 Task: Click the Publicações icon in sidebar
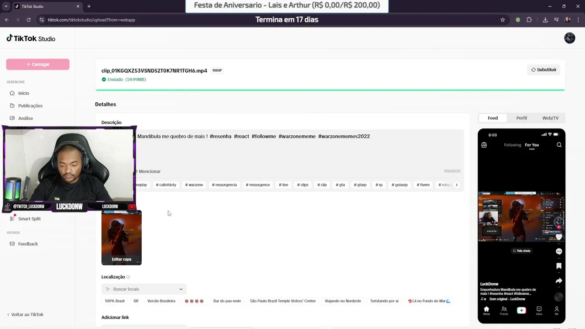12,106
